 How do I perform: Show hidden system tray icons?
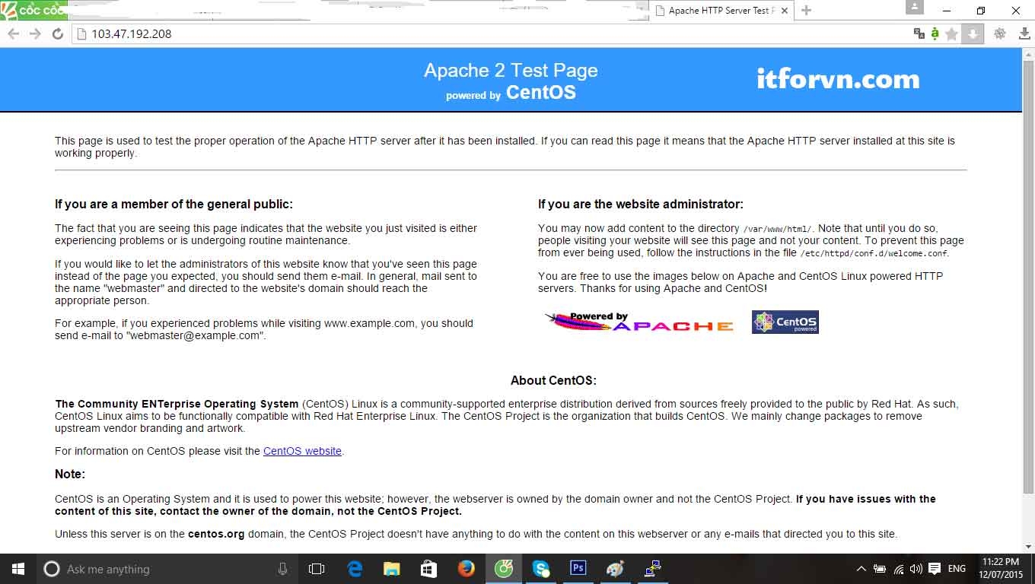tap(861, 569)
